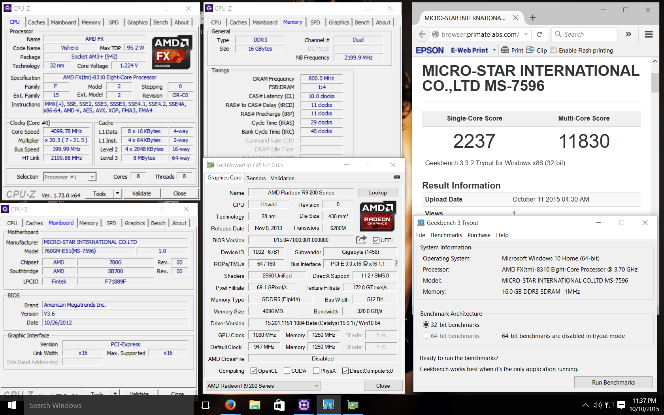This screenshot has height=415, width=664.
Task: Open the Purchase menu in Geekbench
Action: point(479,235)
